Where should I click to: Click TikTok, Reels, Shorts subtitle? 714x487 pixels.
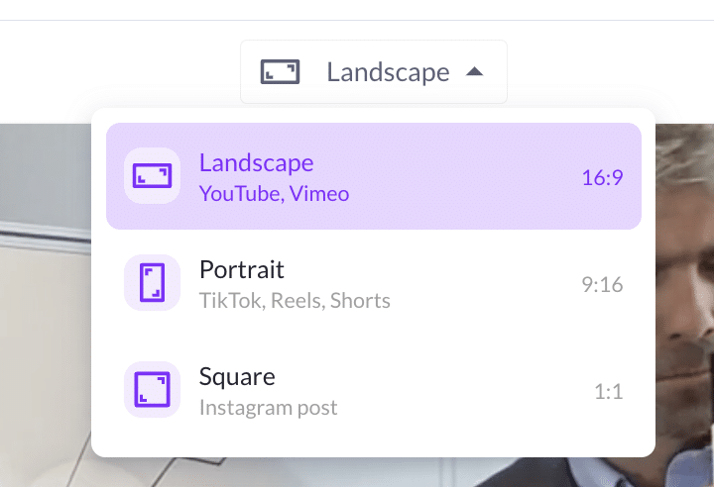coord(295,301)
